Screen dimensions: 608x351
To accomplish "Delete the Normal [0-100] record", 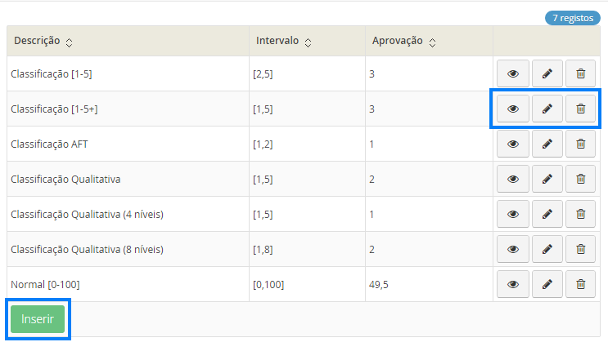I will point(580,284).
